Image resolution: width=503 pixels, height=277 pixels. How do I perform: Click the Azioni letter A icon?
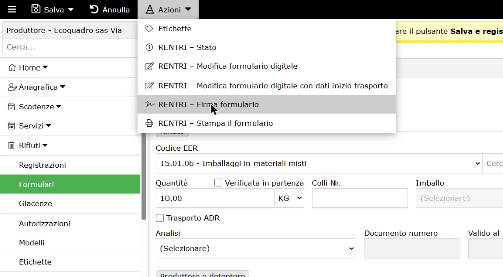pyautogui.click(x=150, y=10)
